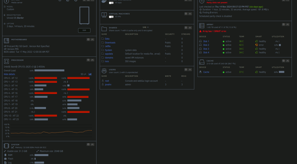The width and height of the screenshot is (297, 164).
Task: Open the appdata share
Action: click(109, 54)
